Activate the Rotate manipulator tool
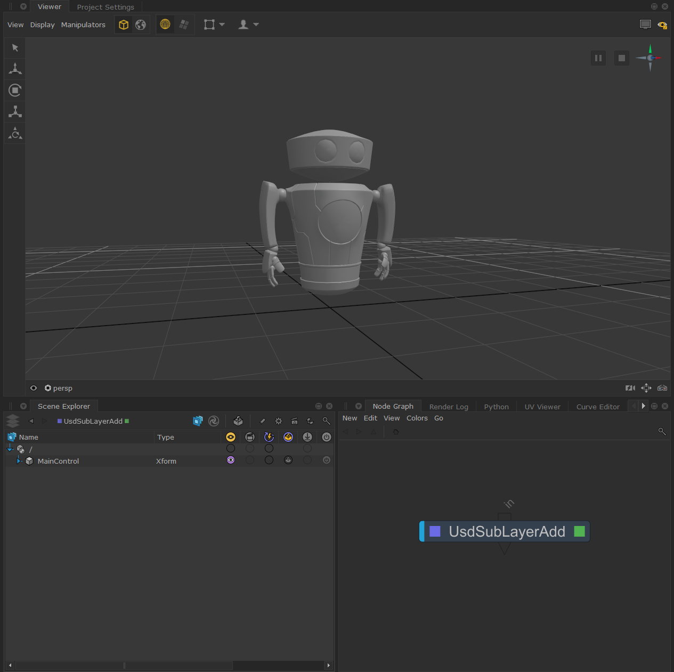 pos(15,90)
